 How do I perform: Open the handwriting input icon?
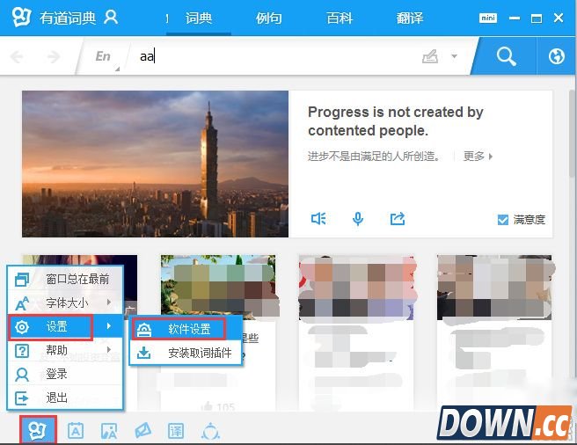(430, 56)
